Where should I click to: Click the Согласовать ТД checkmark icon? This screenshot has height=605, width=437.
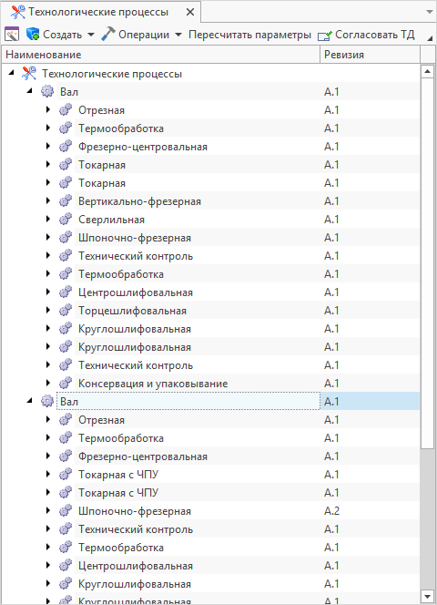coord(325,36)
